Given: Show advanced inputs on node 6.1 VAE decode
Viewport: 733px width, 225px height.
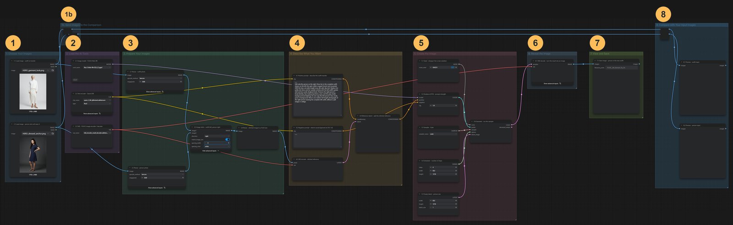Looking at the screenshot, I should point(552,83).
